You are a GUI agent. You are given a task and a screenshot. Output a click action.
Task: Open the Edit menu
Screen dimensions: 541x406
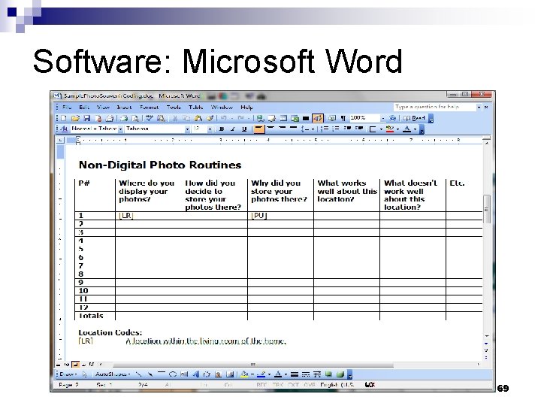(x=84, y=108)
